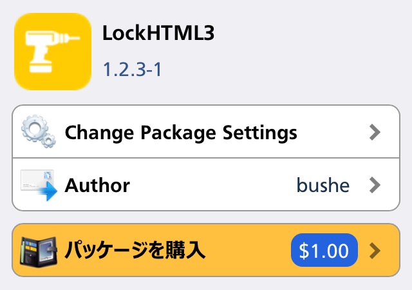Click the dollar sign in price badge
This screenshot has height=290, width=412.
(304, 251)
